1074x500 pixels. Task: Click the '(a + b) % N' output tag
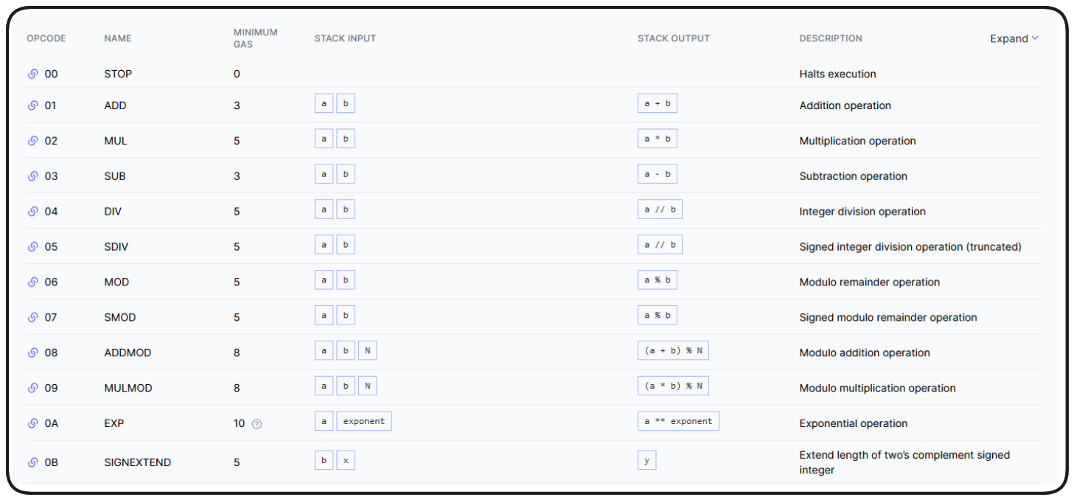click(x=673, y=350)
